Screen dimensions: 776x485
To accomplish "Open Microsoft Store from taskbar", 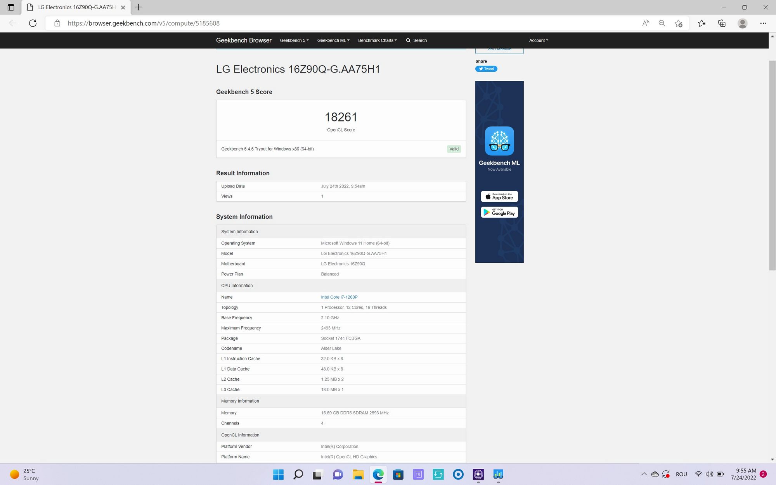I will 398,474.
